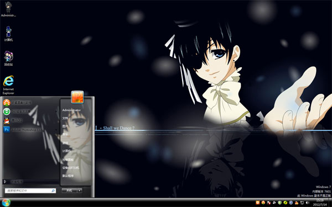Open 设备和打印机 in the Start menu

[70, 168]
